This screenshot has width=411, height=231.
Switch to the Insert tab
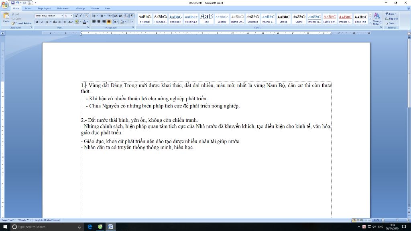click(x=28, y=8)
